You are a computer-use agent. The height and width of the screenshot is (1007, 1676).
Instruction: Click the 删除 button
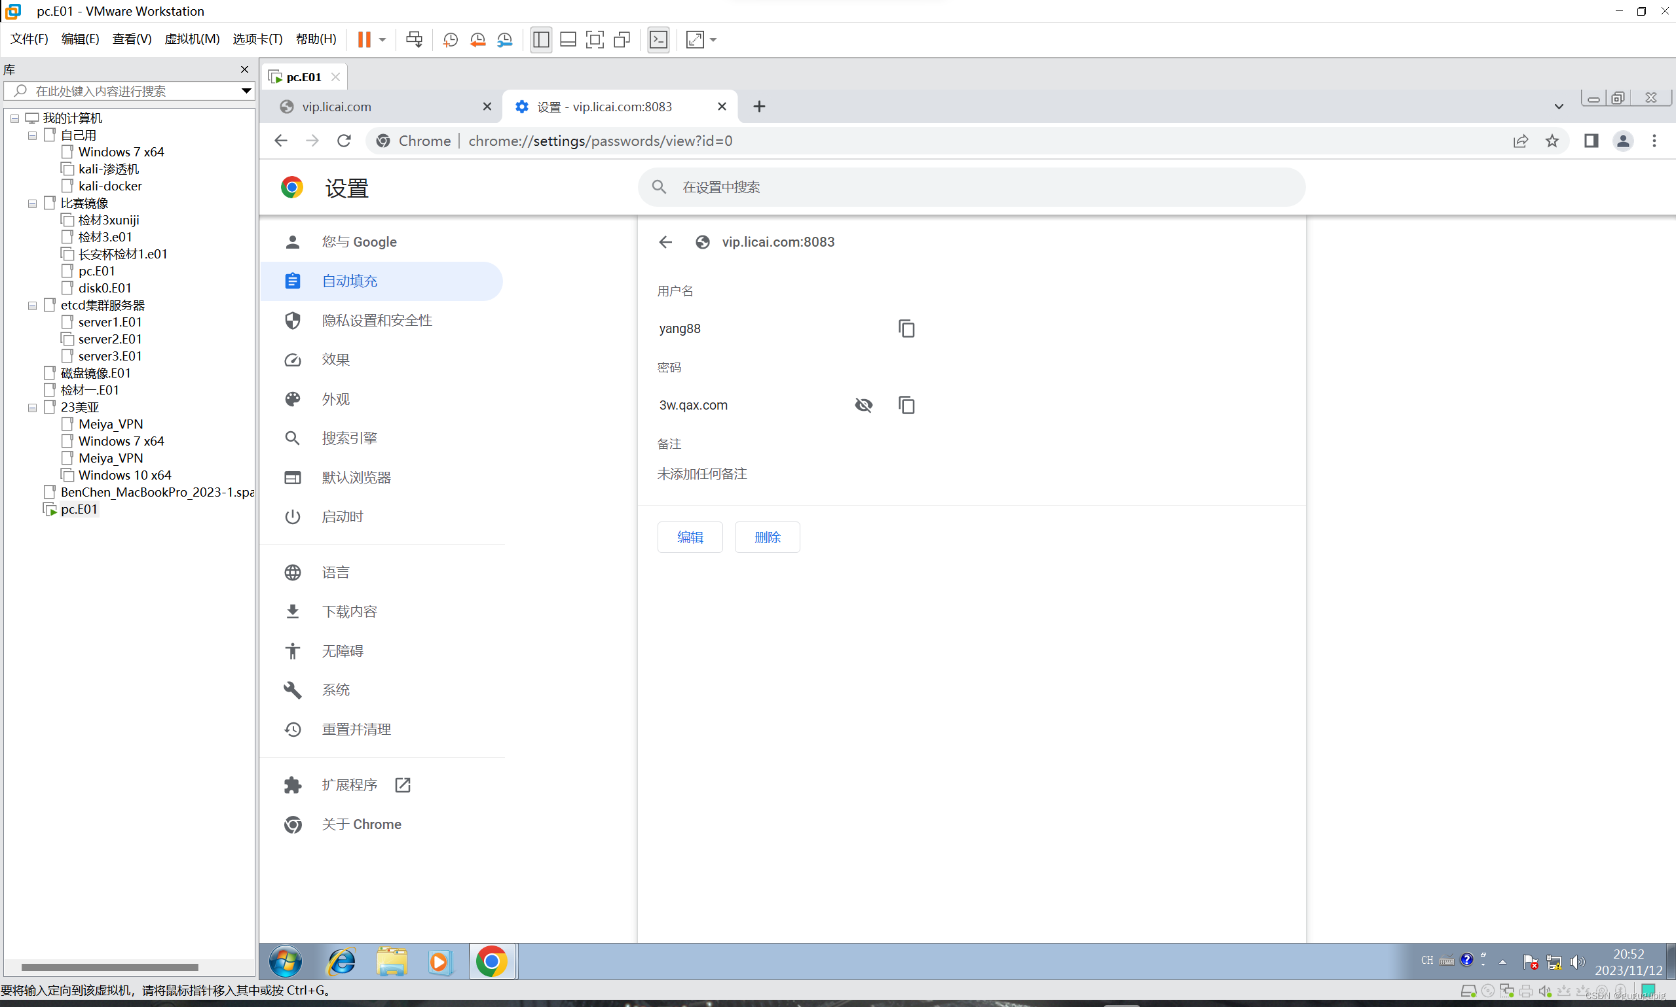click(x=767, y=537)
